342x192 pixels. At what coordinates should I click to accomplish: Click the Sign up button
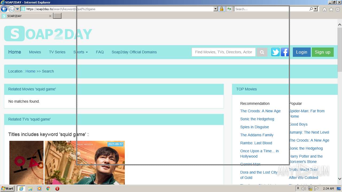[x=322, y=52]
